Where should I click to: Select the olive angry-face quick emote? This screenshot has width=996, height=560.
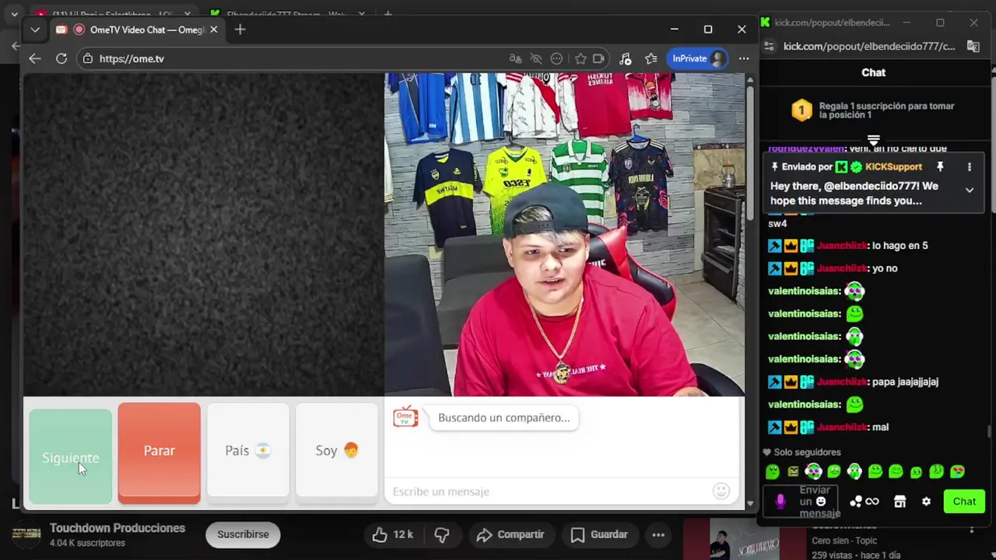coord(793,471)
